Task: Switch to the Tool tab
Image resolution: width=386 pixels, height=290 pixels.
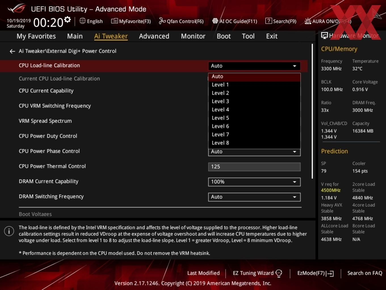Action: pyautogui.click(x=248, y=36)
